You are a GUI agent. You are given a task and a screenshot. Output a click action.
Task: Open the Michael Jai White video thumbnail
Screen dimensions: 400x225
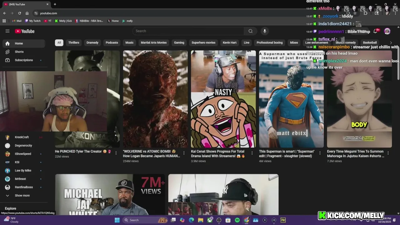coord(110,195)
